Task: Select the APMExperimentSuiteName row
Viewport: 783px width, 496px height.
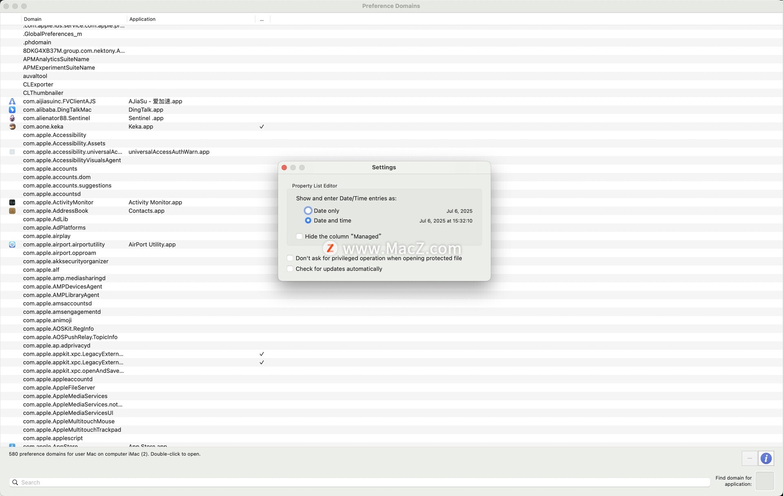Action: (391, 68)
